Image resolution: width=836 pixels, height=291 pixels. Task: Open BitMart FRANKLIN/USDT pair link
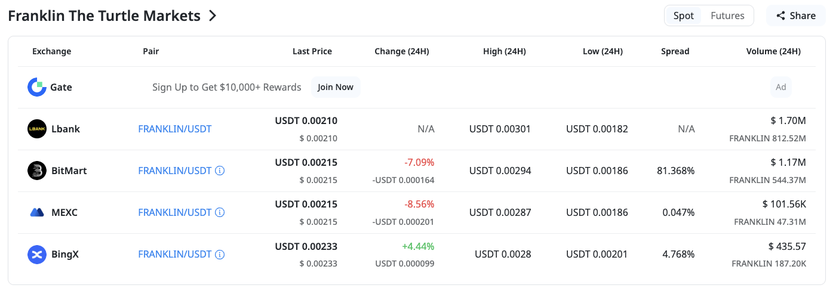pos(175,171)
